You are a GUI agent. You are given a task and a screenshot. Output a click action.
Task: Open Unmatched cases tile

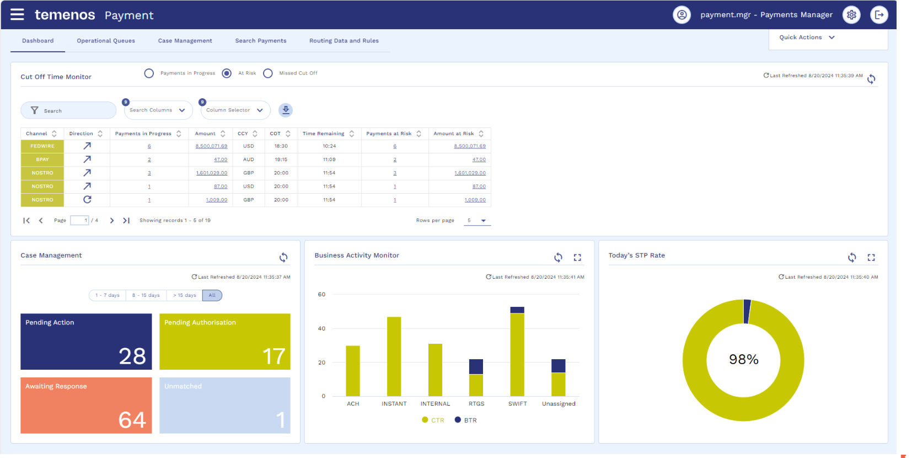click(225, 406)
